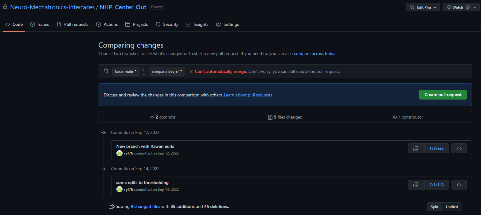
Task: Browse repository at commit f268ee1
Action: 459,149
